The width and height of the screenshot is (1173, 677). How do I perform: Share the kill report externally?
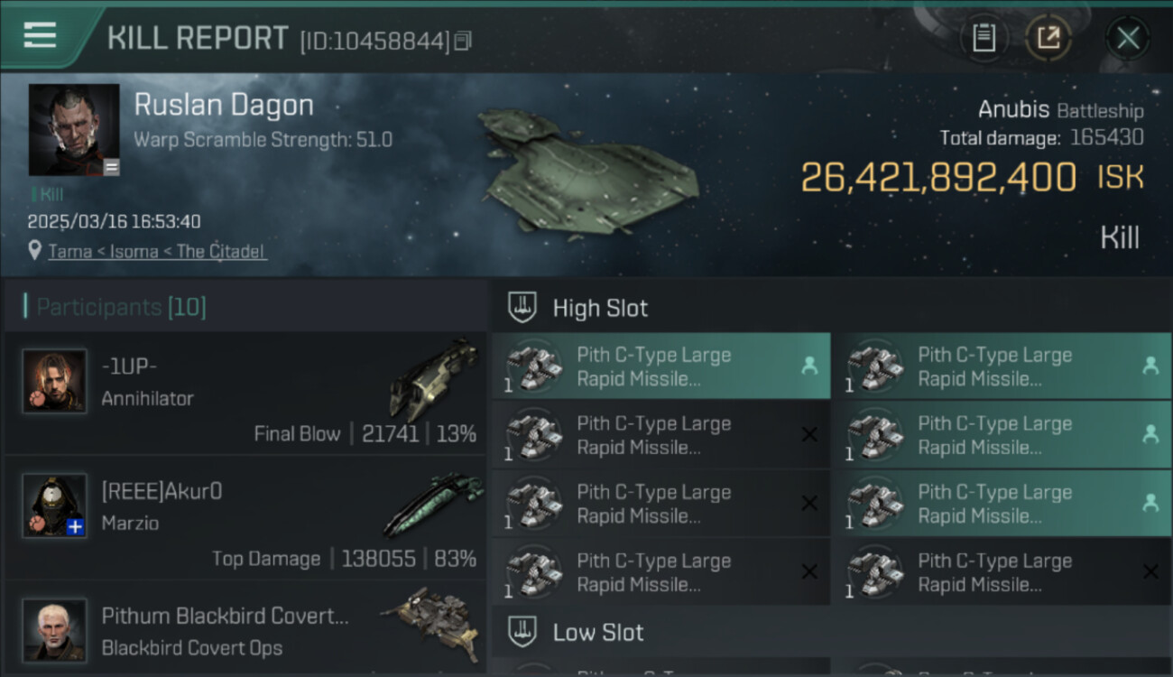(x=1048, y=38)
